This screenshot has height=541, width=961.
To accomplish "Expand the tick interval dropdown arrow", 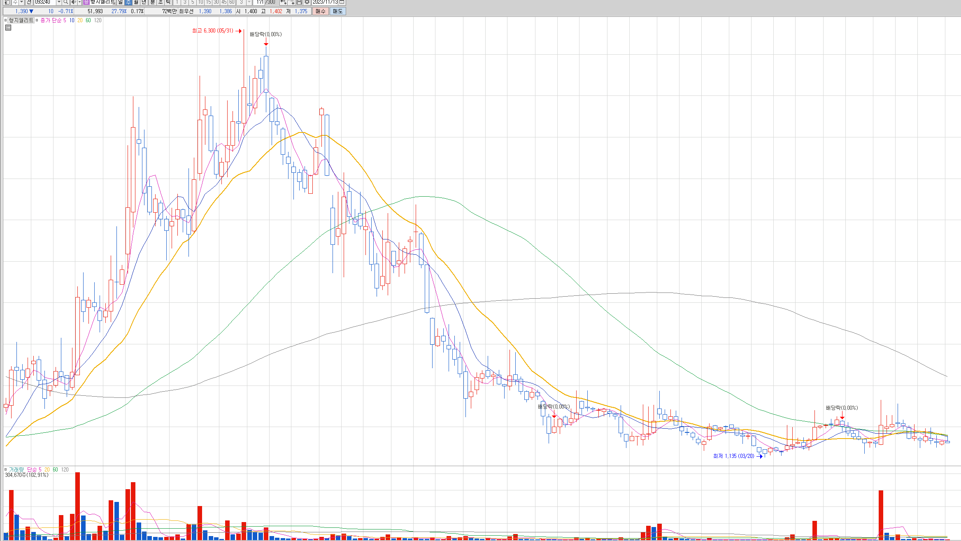I will [x=249, y=2].
